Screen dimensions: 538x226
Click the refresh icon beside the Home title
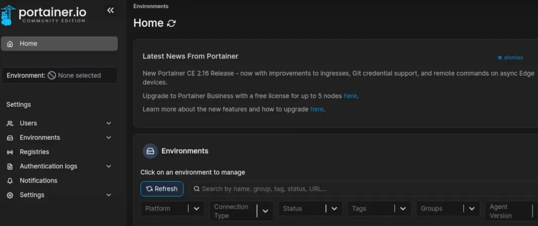point(171,23)
